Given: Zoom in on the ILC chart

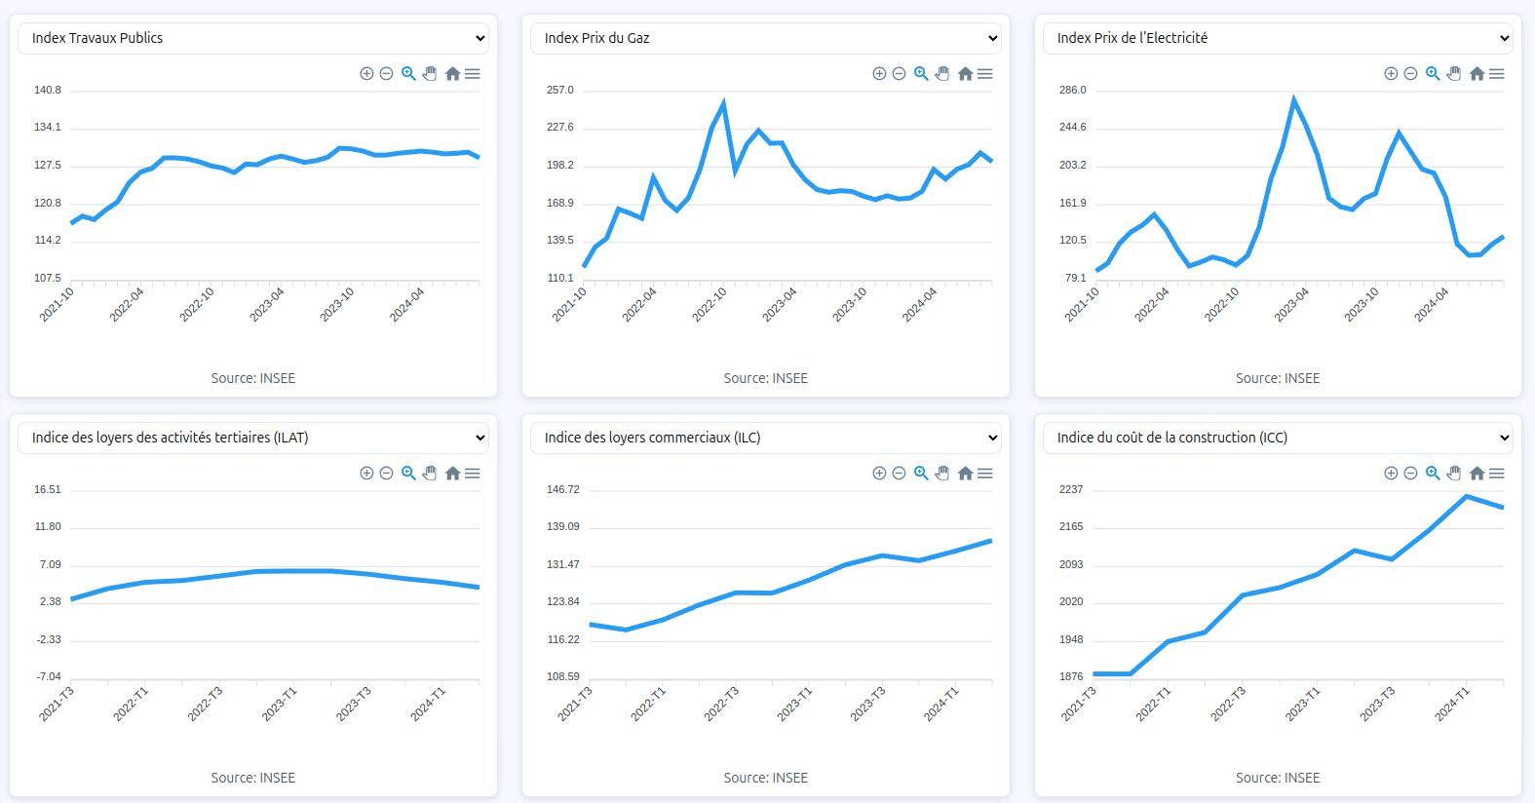Looking at the screenshot, I should [879, 474].
